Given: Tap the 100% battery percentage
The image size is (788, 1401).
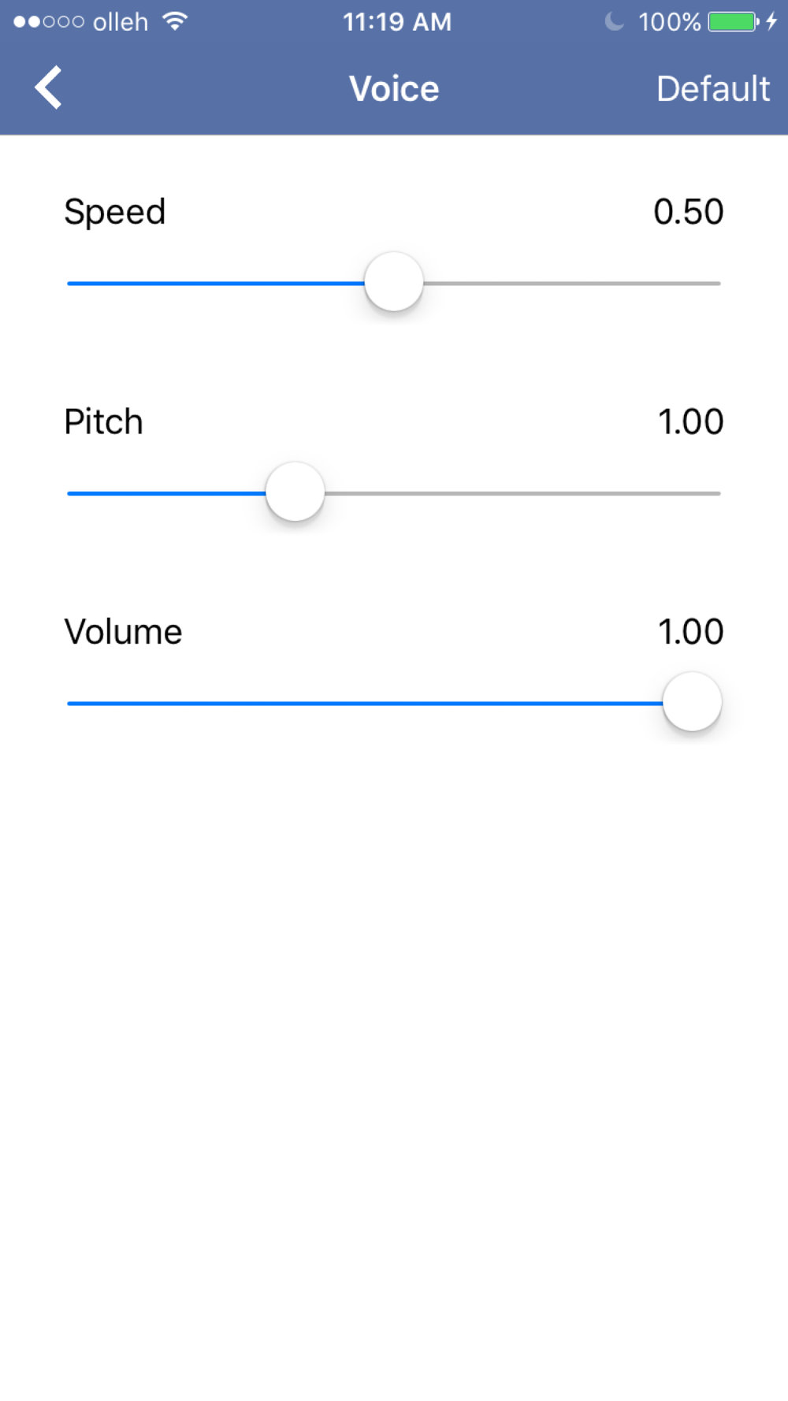Looking at the screenshot, I should coord(669,22).
